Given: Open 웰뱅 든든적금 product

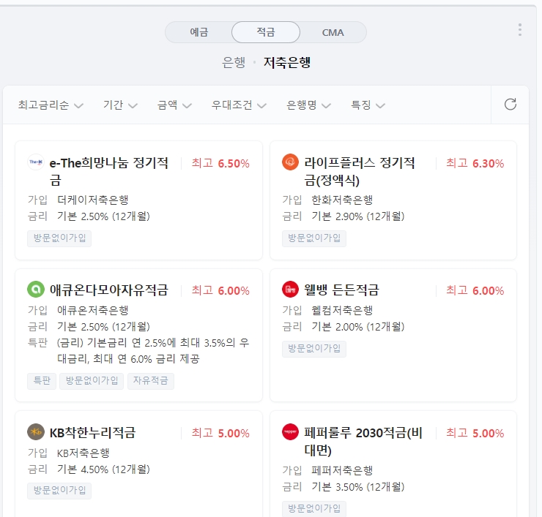Looking at the screenshot, I should pos(341,290).
